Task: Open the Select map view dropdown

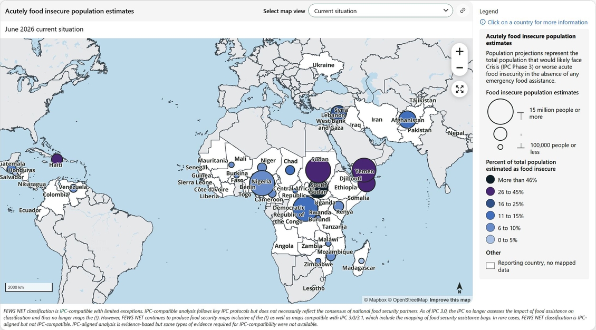Action: [x=380, y=11]
